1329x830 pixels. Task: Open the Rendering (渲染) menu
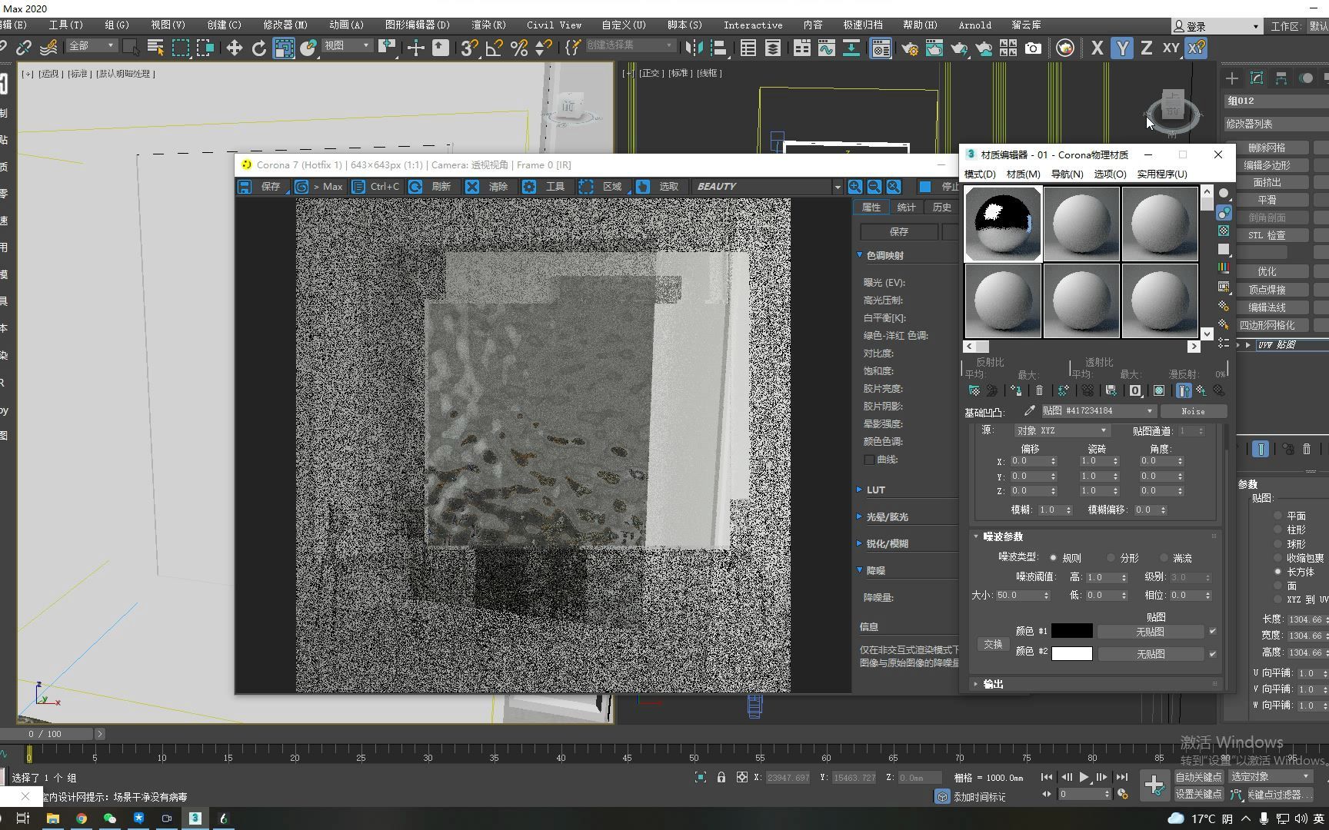(x=488, y=25)
